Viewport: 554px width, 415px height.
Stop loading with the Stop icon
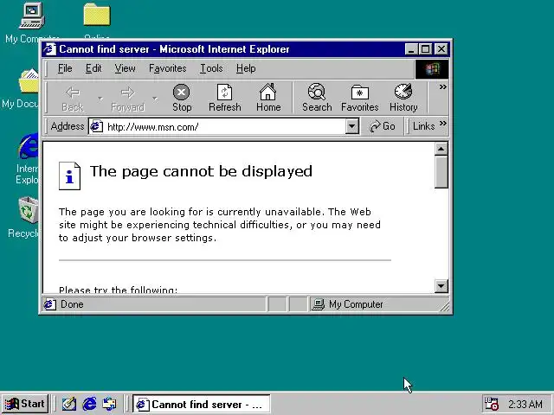point(182,98)
